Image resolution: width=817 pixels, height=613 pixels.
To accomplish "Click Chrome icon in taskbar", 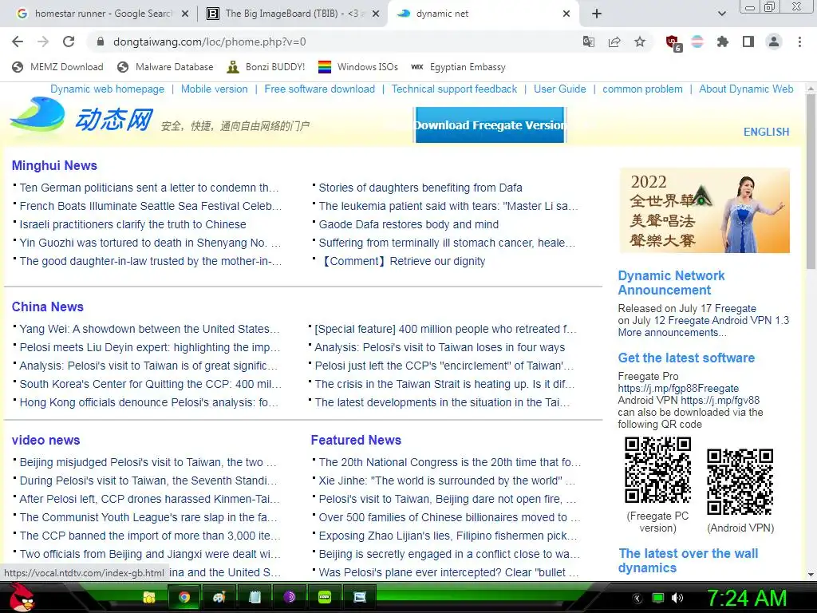I will (184, 597).
